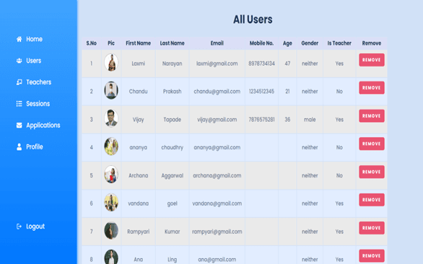Select email ananya@gmail.com
This screenshot has width=423, height=264.
pos(217,147)
